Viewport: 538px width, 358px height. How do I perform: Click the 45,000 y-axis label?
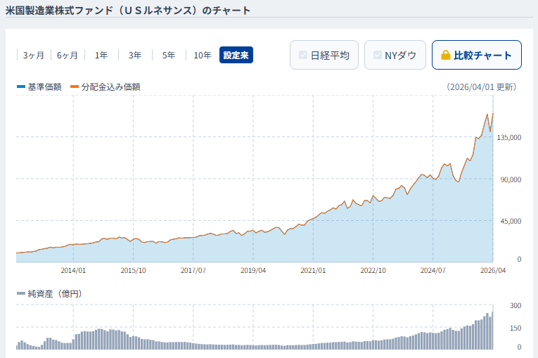[x=511, y=221]
